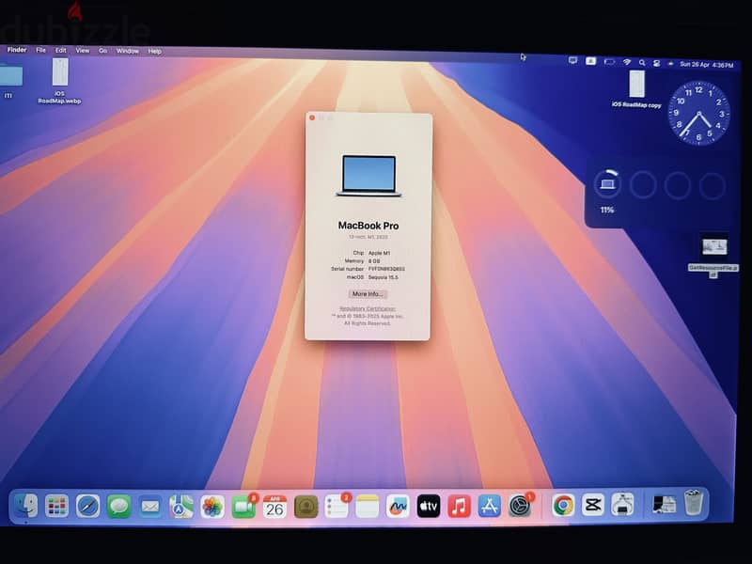Click the MacBook Pro image in dialog

coord(368,176)
